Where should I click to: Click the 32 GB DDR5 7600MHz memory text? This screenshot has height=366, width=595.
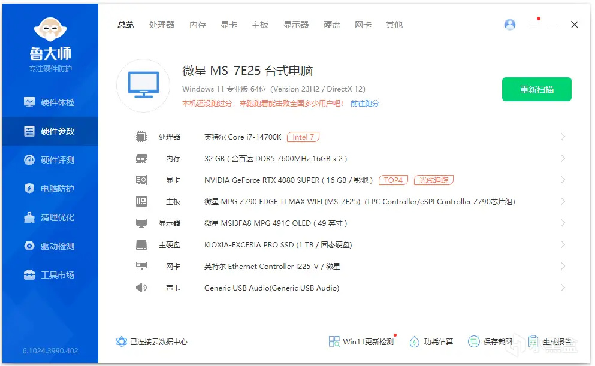(276, 159)
